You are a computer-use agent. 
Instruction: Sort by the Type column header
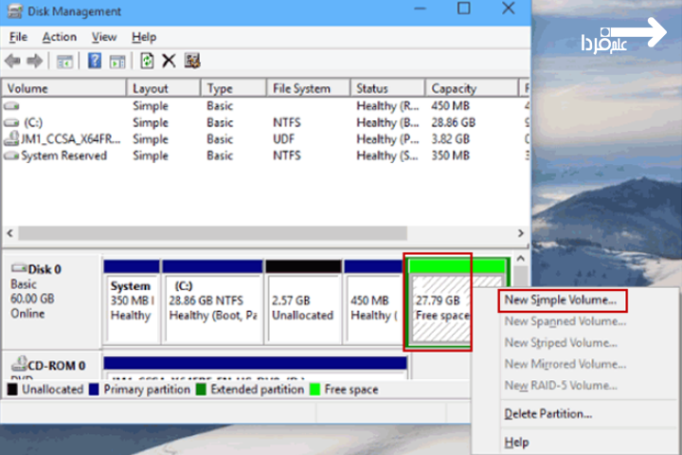pyautogui.click(x=234, y=88)
